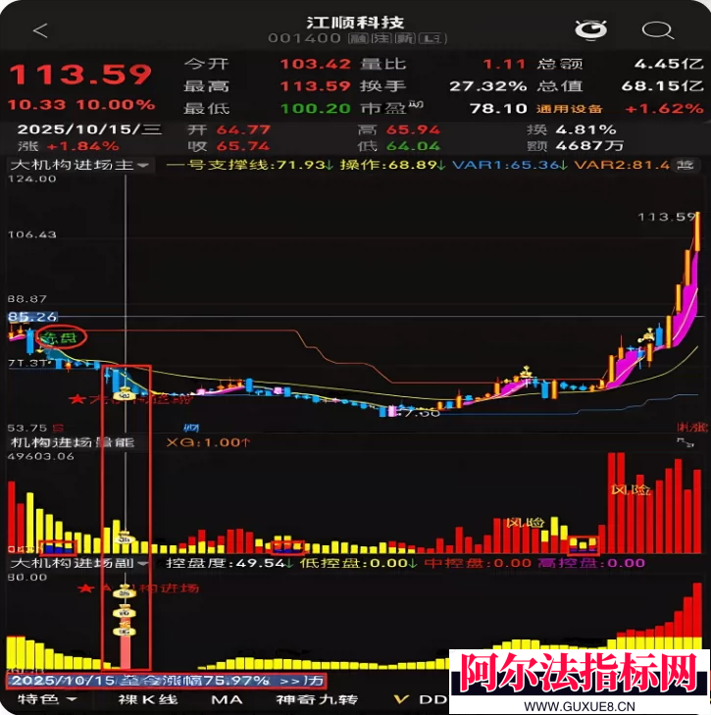Tap the blue 四 marker below the chart
The width and height of the screenshot is (711, 715).
click(191, 428)
